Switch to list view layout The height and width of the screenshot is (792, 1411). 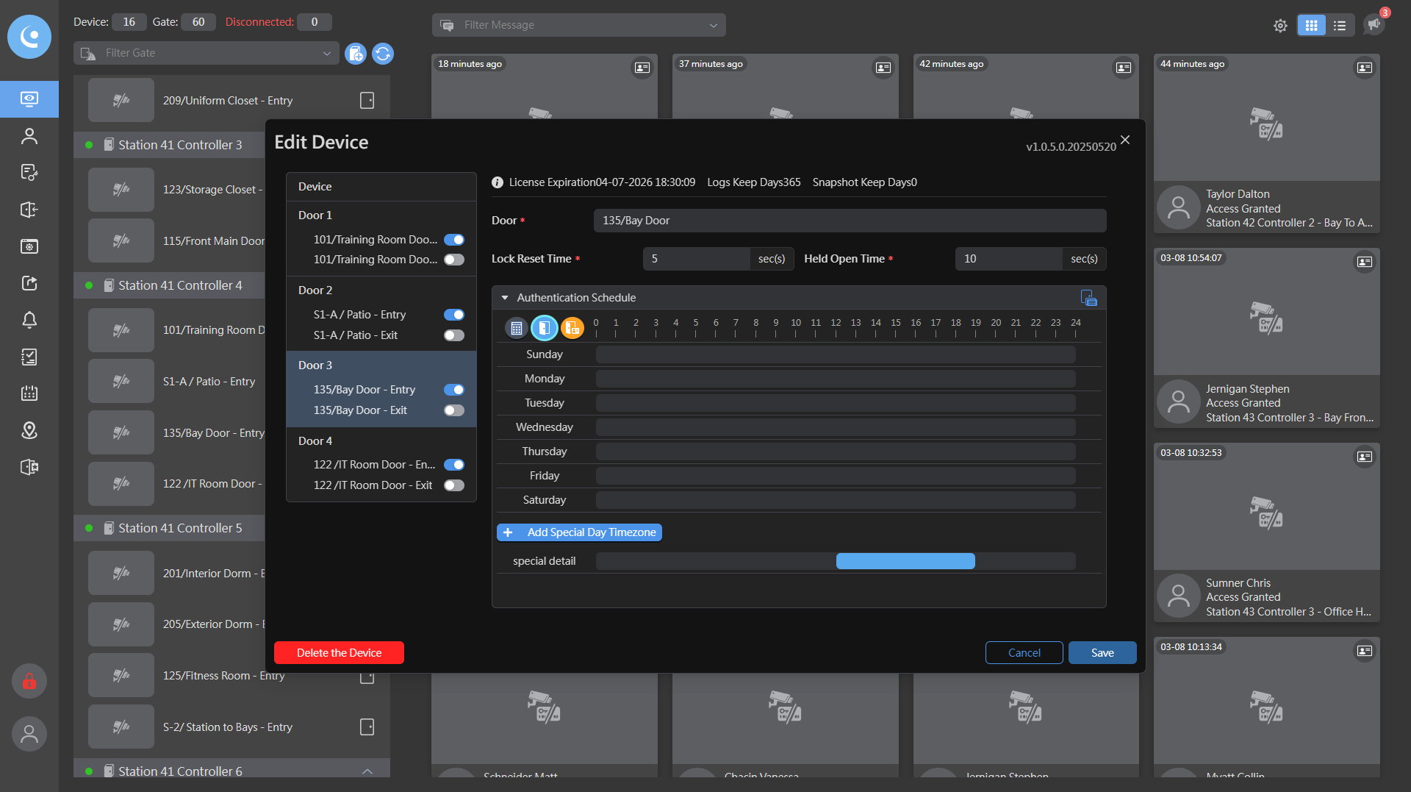(x=1340, y=26)
